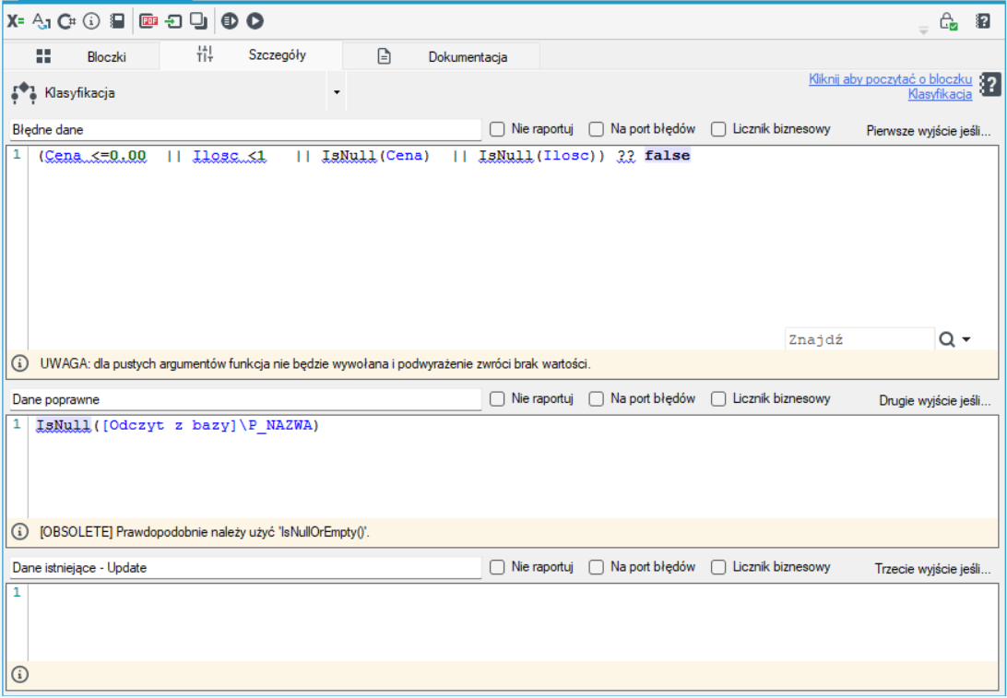
Task: Tick Nie raportuj for Dane istniejące - Update
Action: pyautogui.click(x=497, y=567)
